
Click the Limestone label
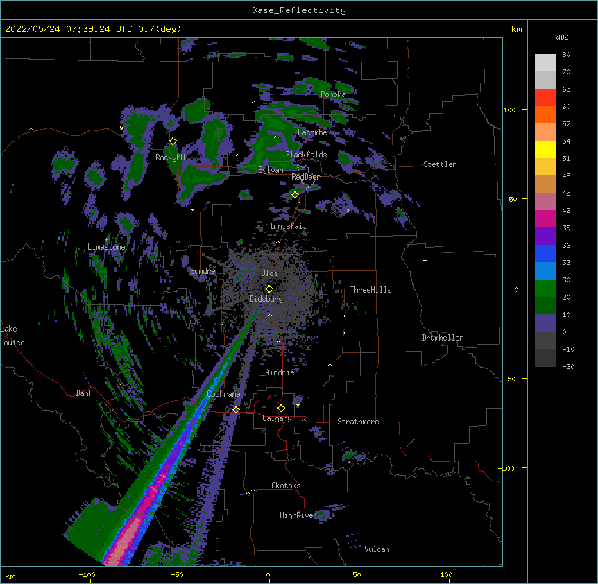coord(106,247)
